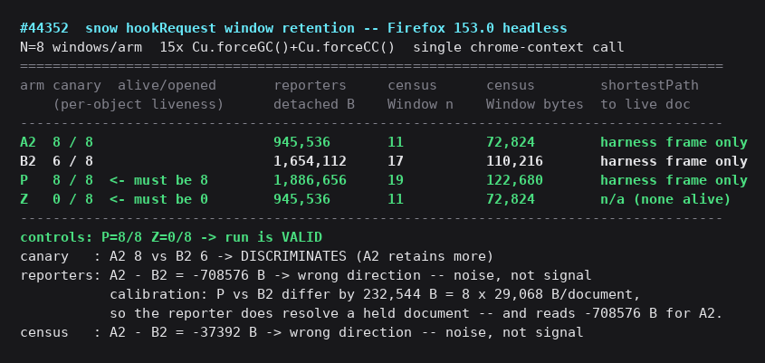Screen dimensions: 765x363
Task: Click the calibration line with 232,544 B
Action: pyautogui.click(x=375, y=295)
